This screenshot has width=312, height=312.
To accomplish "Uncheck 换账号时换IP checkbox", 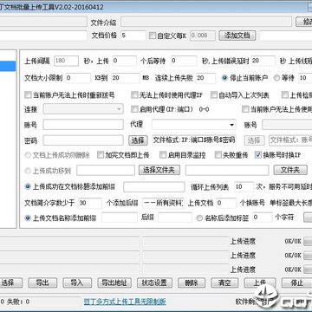I will click(x=257, y=155).
